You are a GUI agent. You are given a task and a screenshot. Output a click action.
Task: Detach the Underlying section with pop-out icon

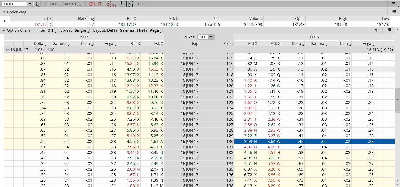coord(394,12)
